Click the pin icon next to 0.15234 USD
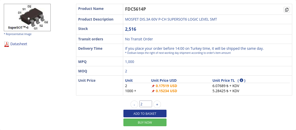The width and height of the screenshot is (296, 130). pyautogui.click(x=153, y=91)
